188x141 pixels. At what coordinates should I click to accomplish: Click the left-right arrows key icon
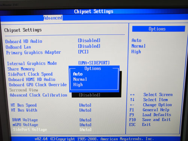point(132,95)
